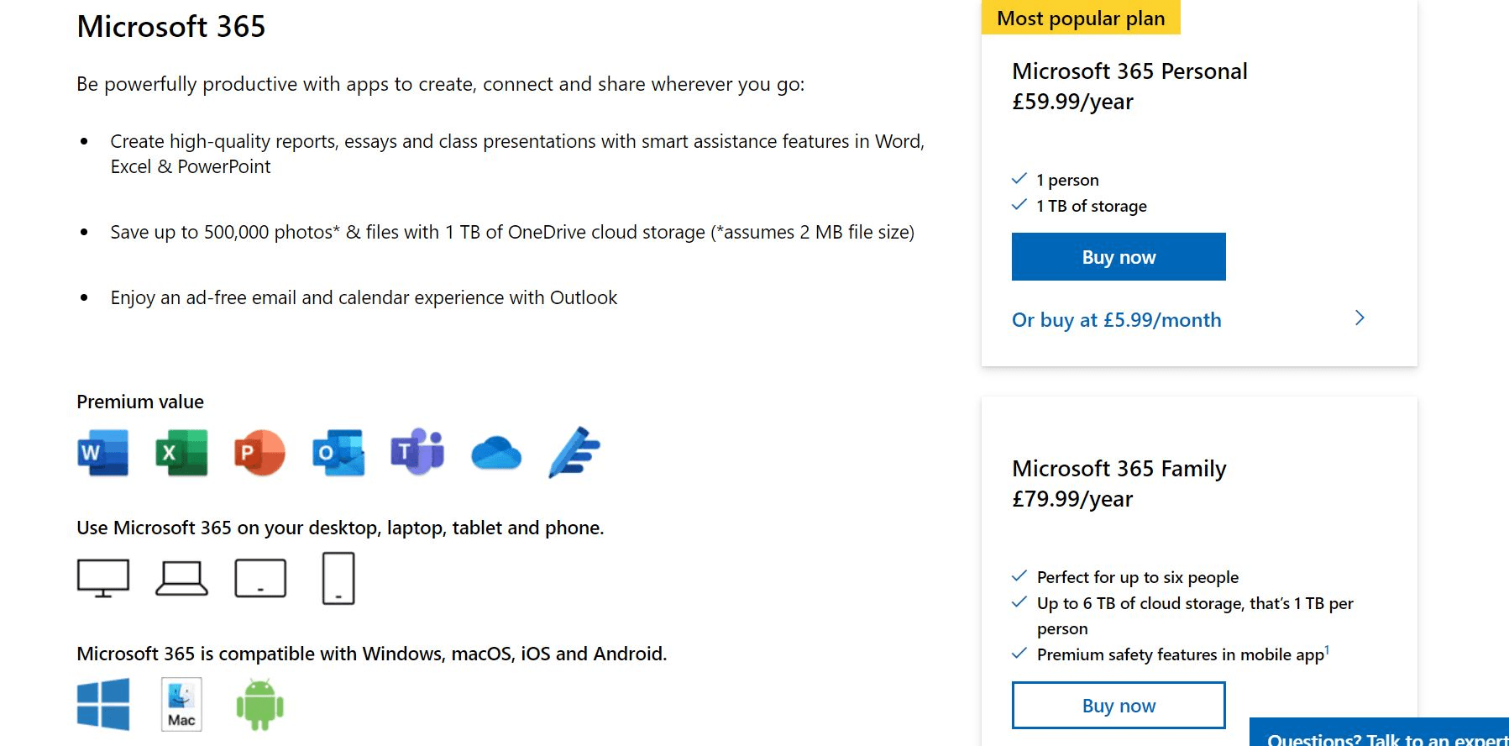This screenshot has height=746, width=1509.
Task: Click the Outlook app icon
Action: (338, 453)
